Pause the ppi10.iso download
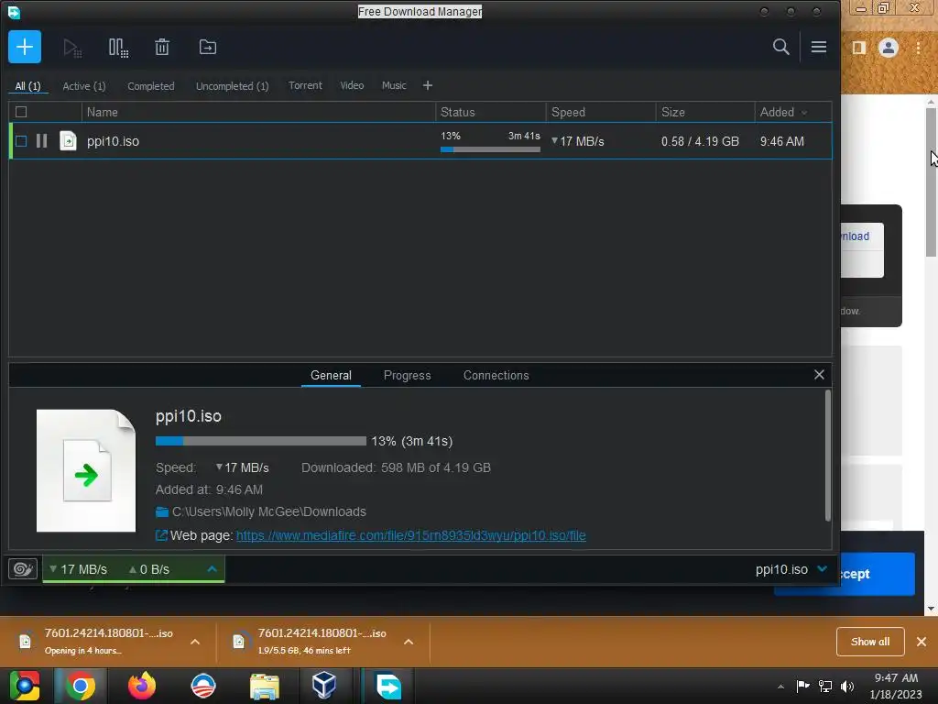 pos(41,141)
